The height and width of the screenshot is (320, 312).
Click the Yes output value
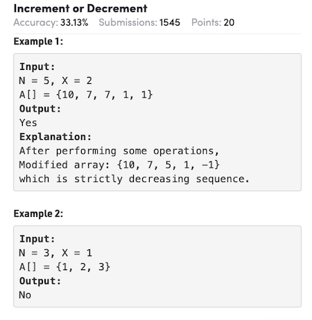pyautogui.click(x=28, y=123)
